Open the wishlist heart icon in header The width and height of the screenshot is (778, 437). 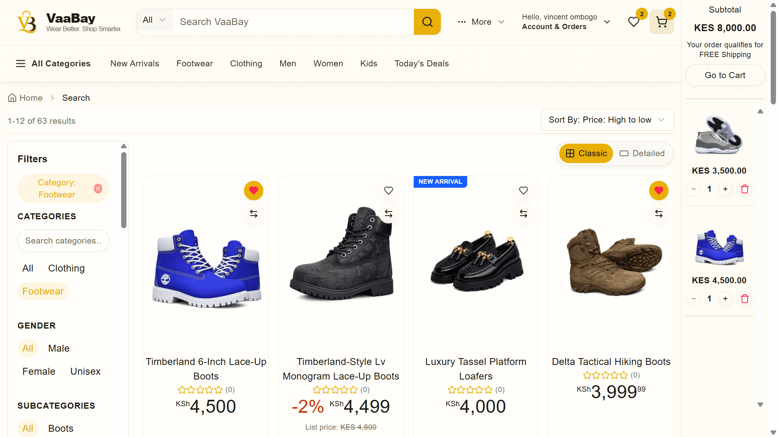point(634,22)
